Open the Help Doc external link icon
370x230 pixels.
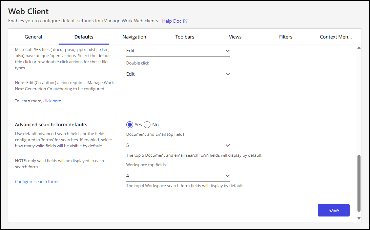tap(185, 21)
